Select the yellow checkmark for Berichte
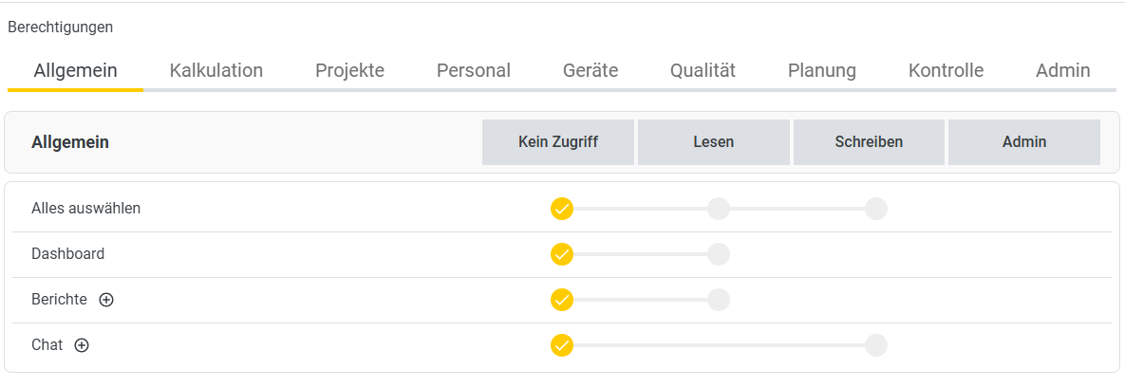 (562, 300)
